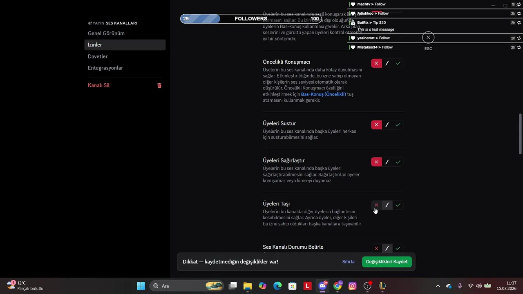This screenshot has width=523, height=294.
Task: Open Instagram from the taskbar
Action: (x=352, y=286)
